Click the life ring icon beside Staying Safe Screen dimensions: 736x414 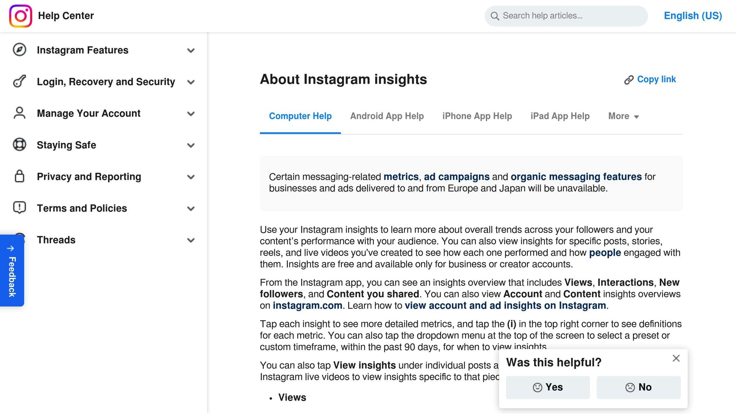point(19,144)
